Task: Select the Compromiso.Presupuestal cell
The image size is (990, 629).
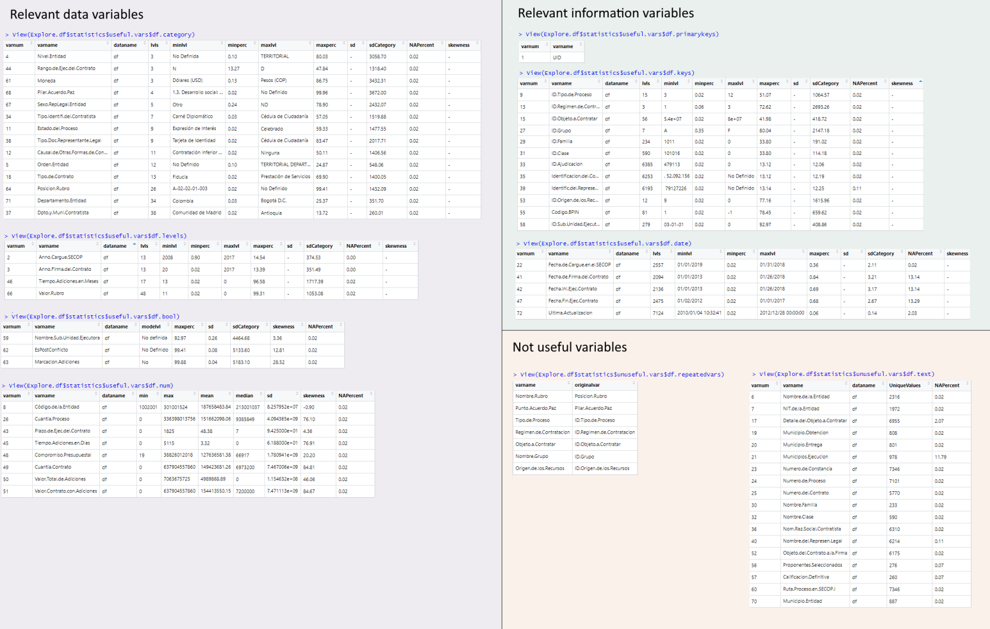Action: point(63,455)
